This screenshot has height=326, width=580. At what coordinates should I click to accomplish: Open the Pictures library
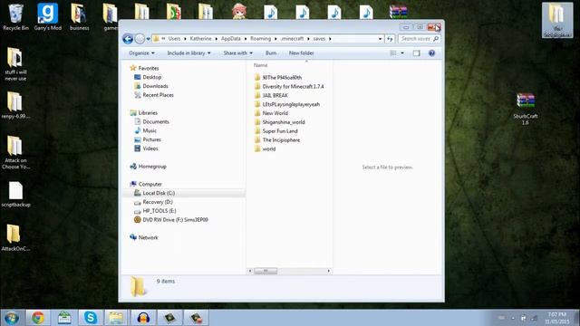pyautogui.click(x=151, y=139)
